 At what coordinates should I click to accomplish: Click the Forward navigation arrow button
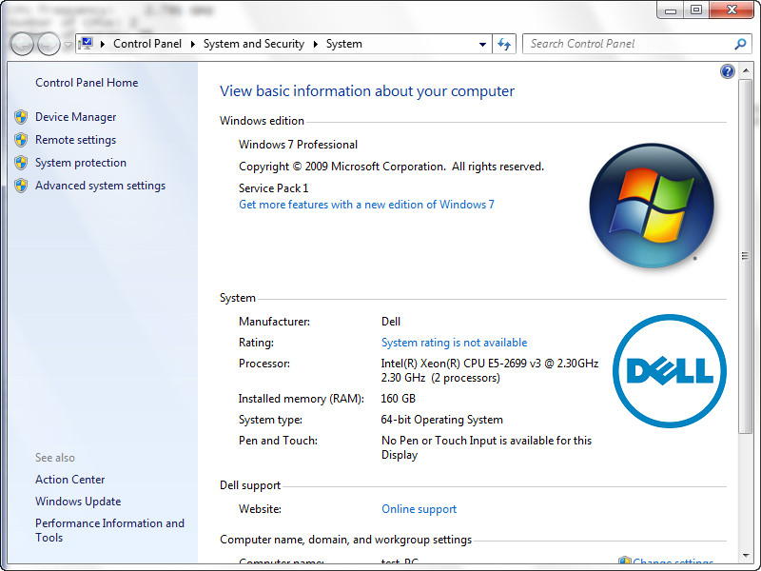point(49,44)
